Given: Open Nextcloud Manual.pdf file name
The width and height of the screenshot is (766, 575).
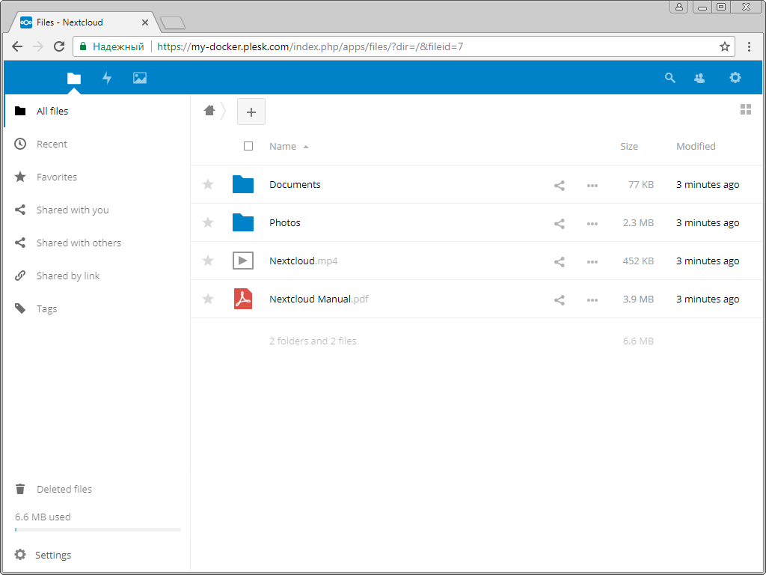Looking at the screenshot, I should 319,299.
